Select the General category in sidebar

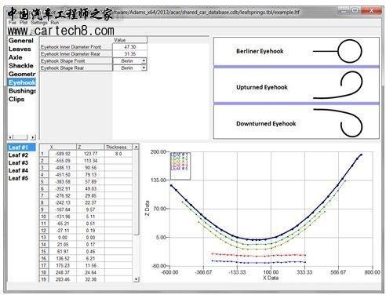(x=21, y=41)
